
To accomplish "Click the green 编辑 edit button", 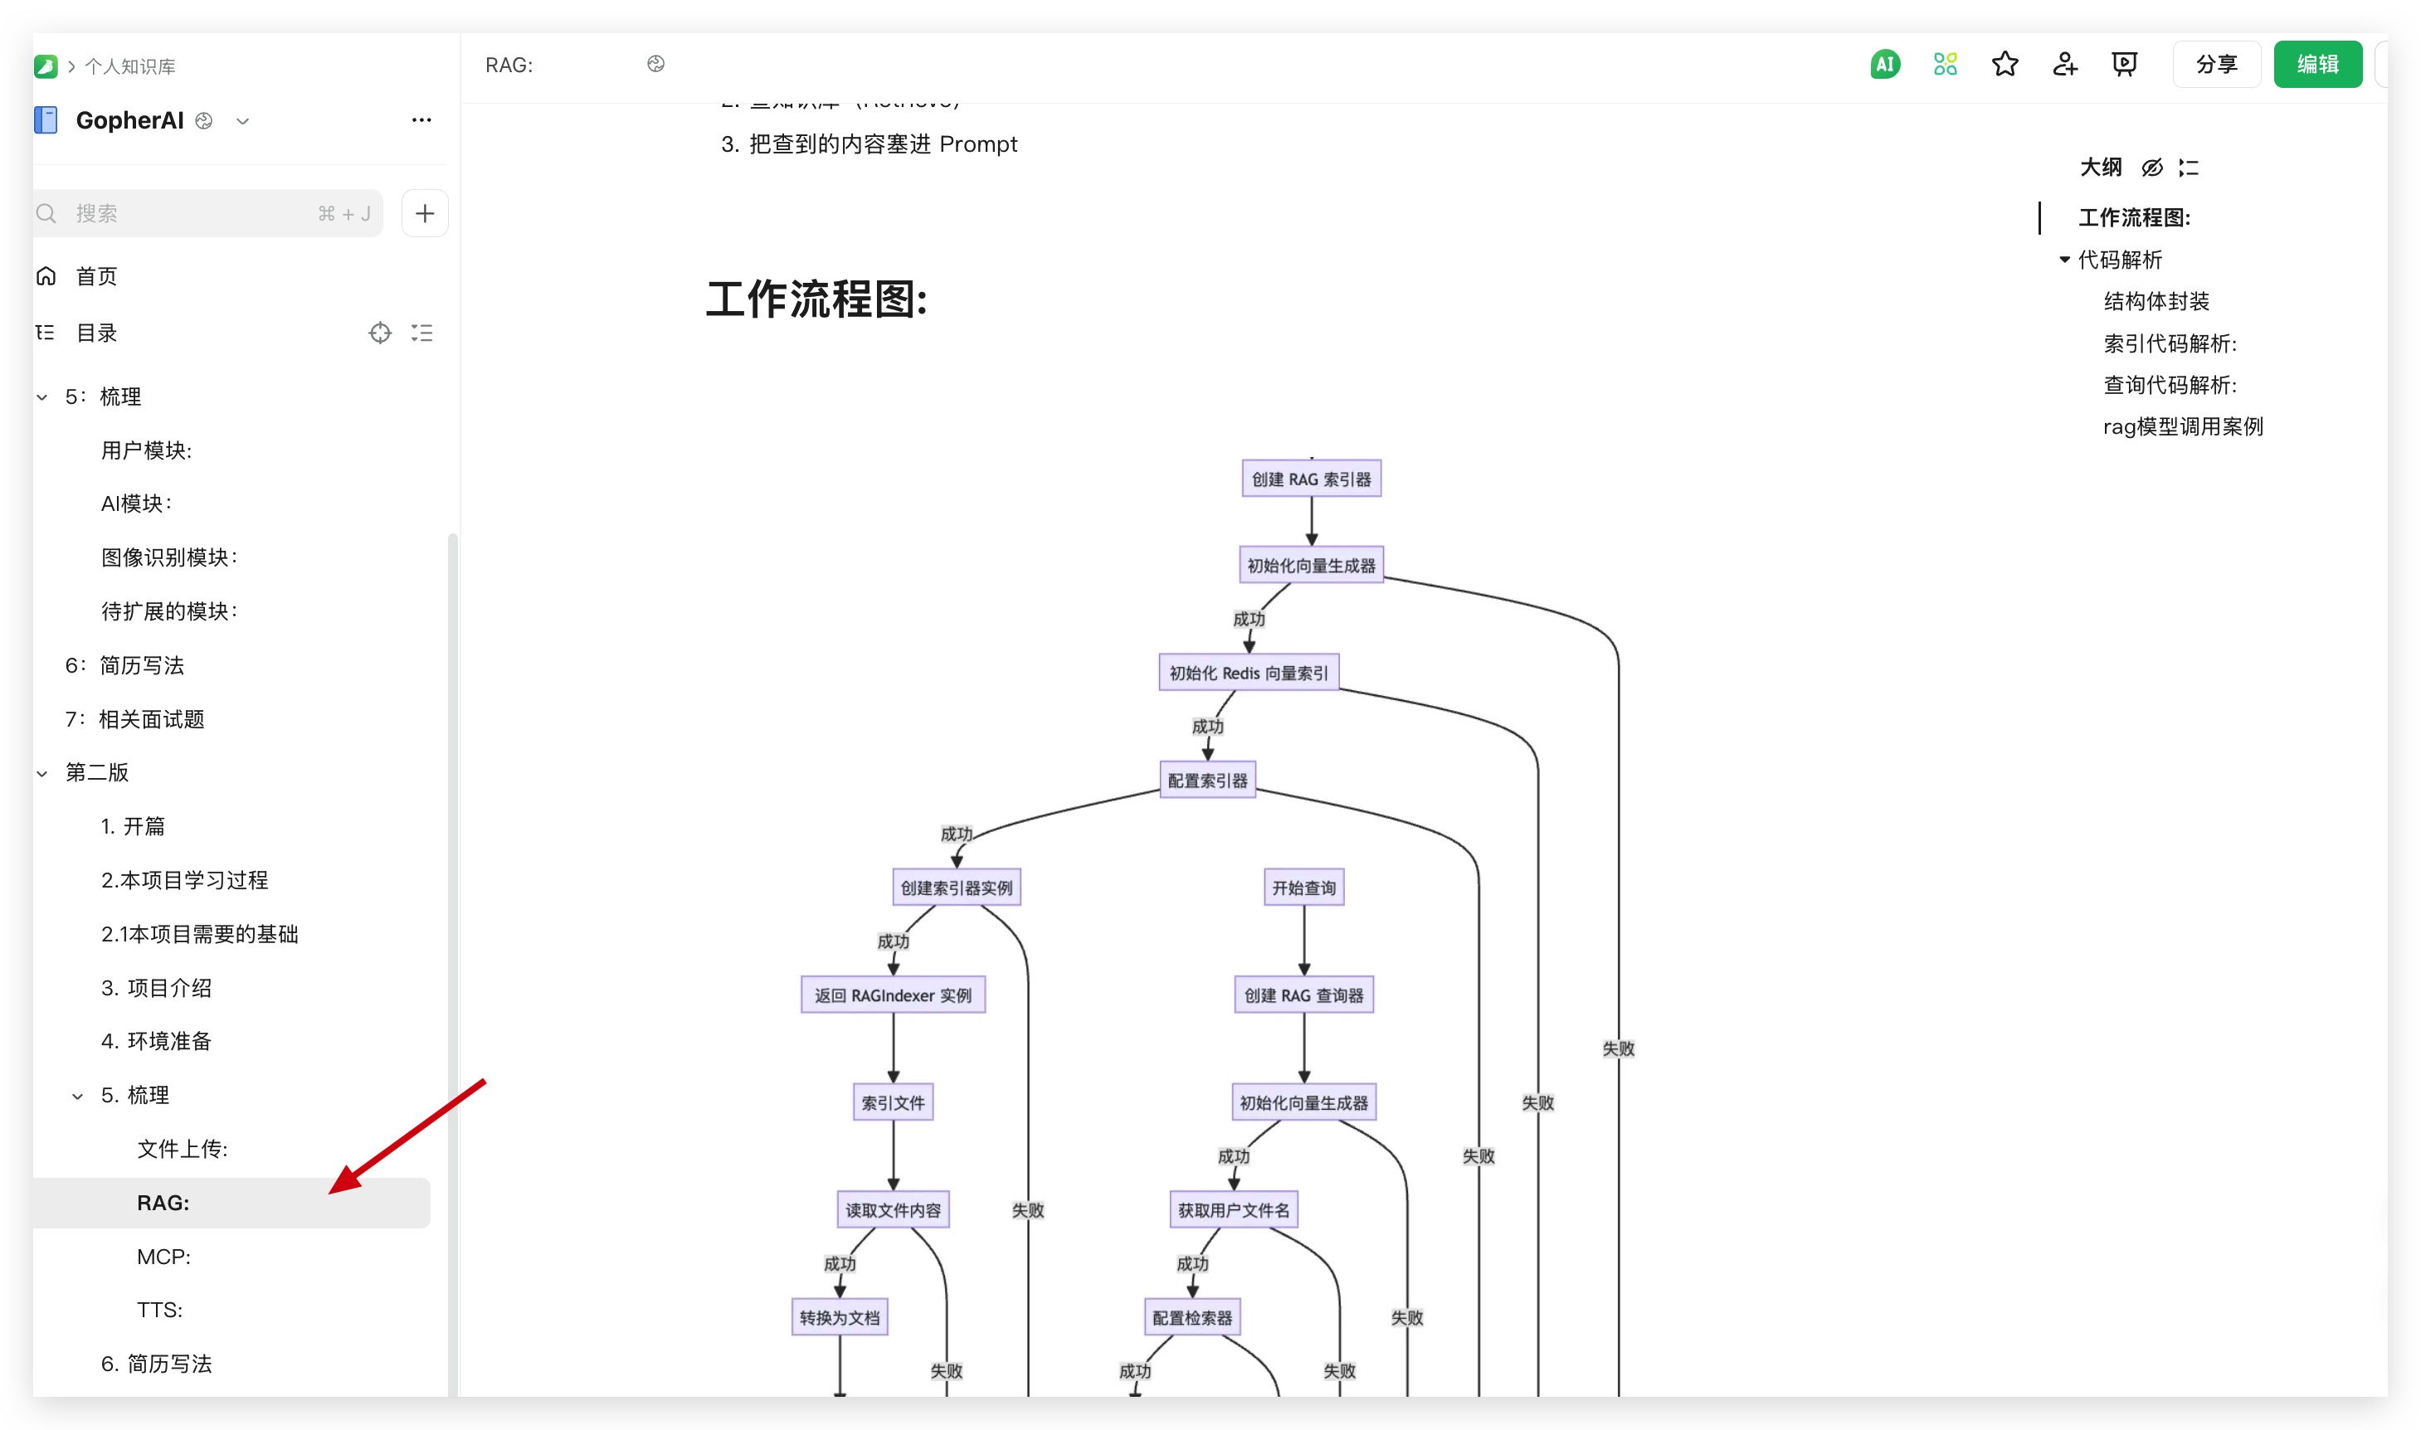I will [x=2317, y=65].
